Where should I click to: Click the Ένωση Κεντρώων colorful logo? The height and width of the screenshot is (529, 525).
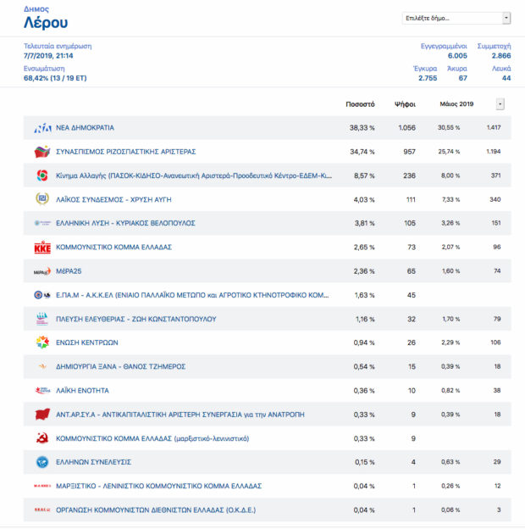point(42,342)
